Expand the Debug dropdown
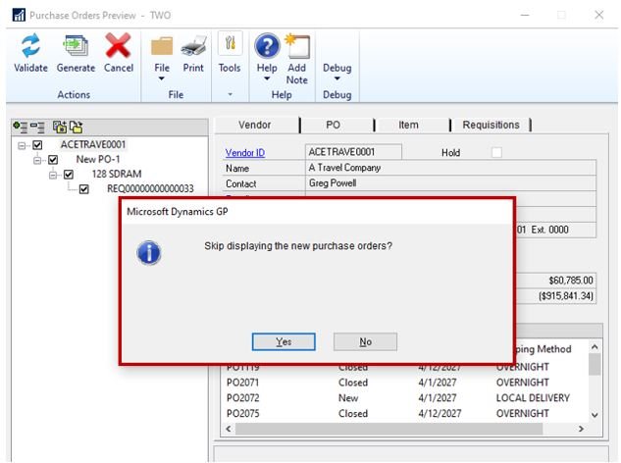Screen dimensions: 621x463 click(x=336, y=74)
